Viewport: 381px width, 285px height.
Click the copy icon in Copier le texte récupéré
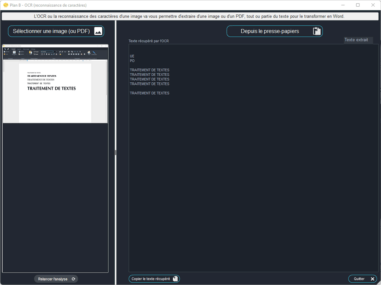click(x=175, y=279)
